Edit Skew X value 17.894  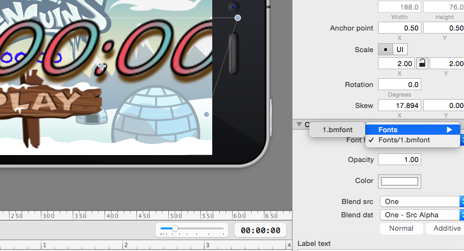pyautogui.click(x=400, y=105)
